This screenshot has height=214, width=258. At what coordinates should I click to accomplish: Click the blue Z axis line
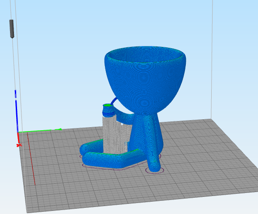click(x=16, y=112)
